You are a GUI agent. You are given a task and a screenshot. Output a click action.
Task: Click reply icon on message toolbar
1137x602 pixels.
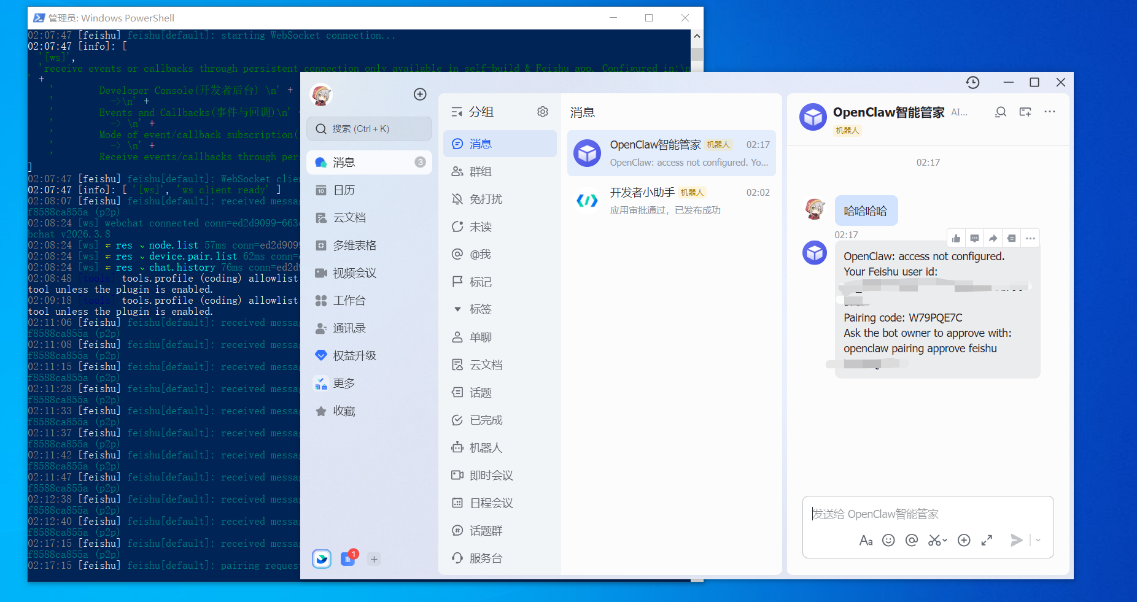coord(974,238)
